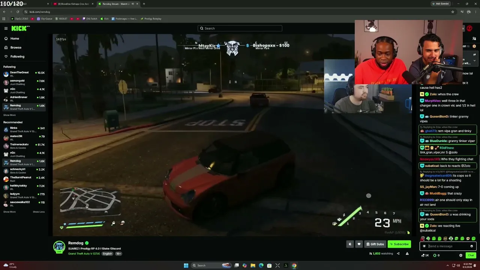480x270 pixels.
Task: Click the Kick search field
Action: tap(240, 28)
